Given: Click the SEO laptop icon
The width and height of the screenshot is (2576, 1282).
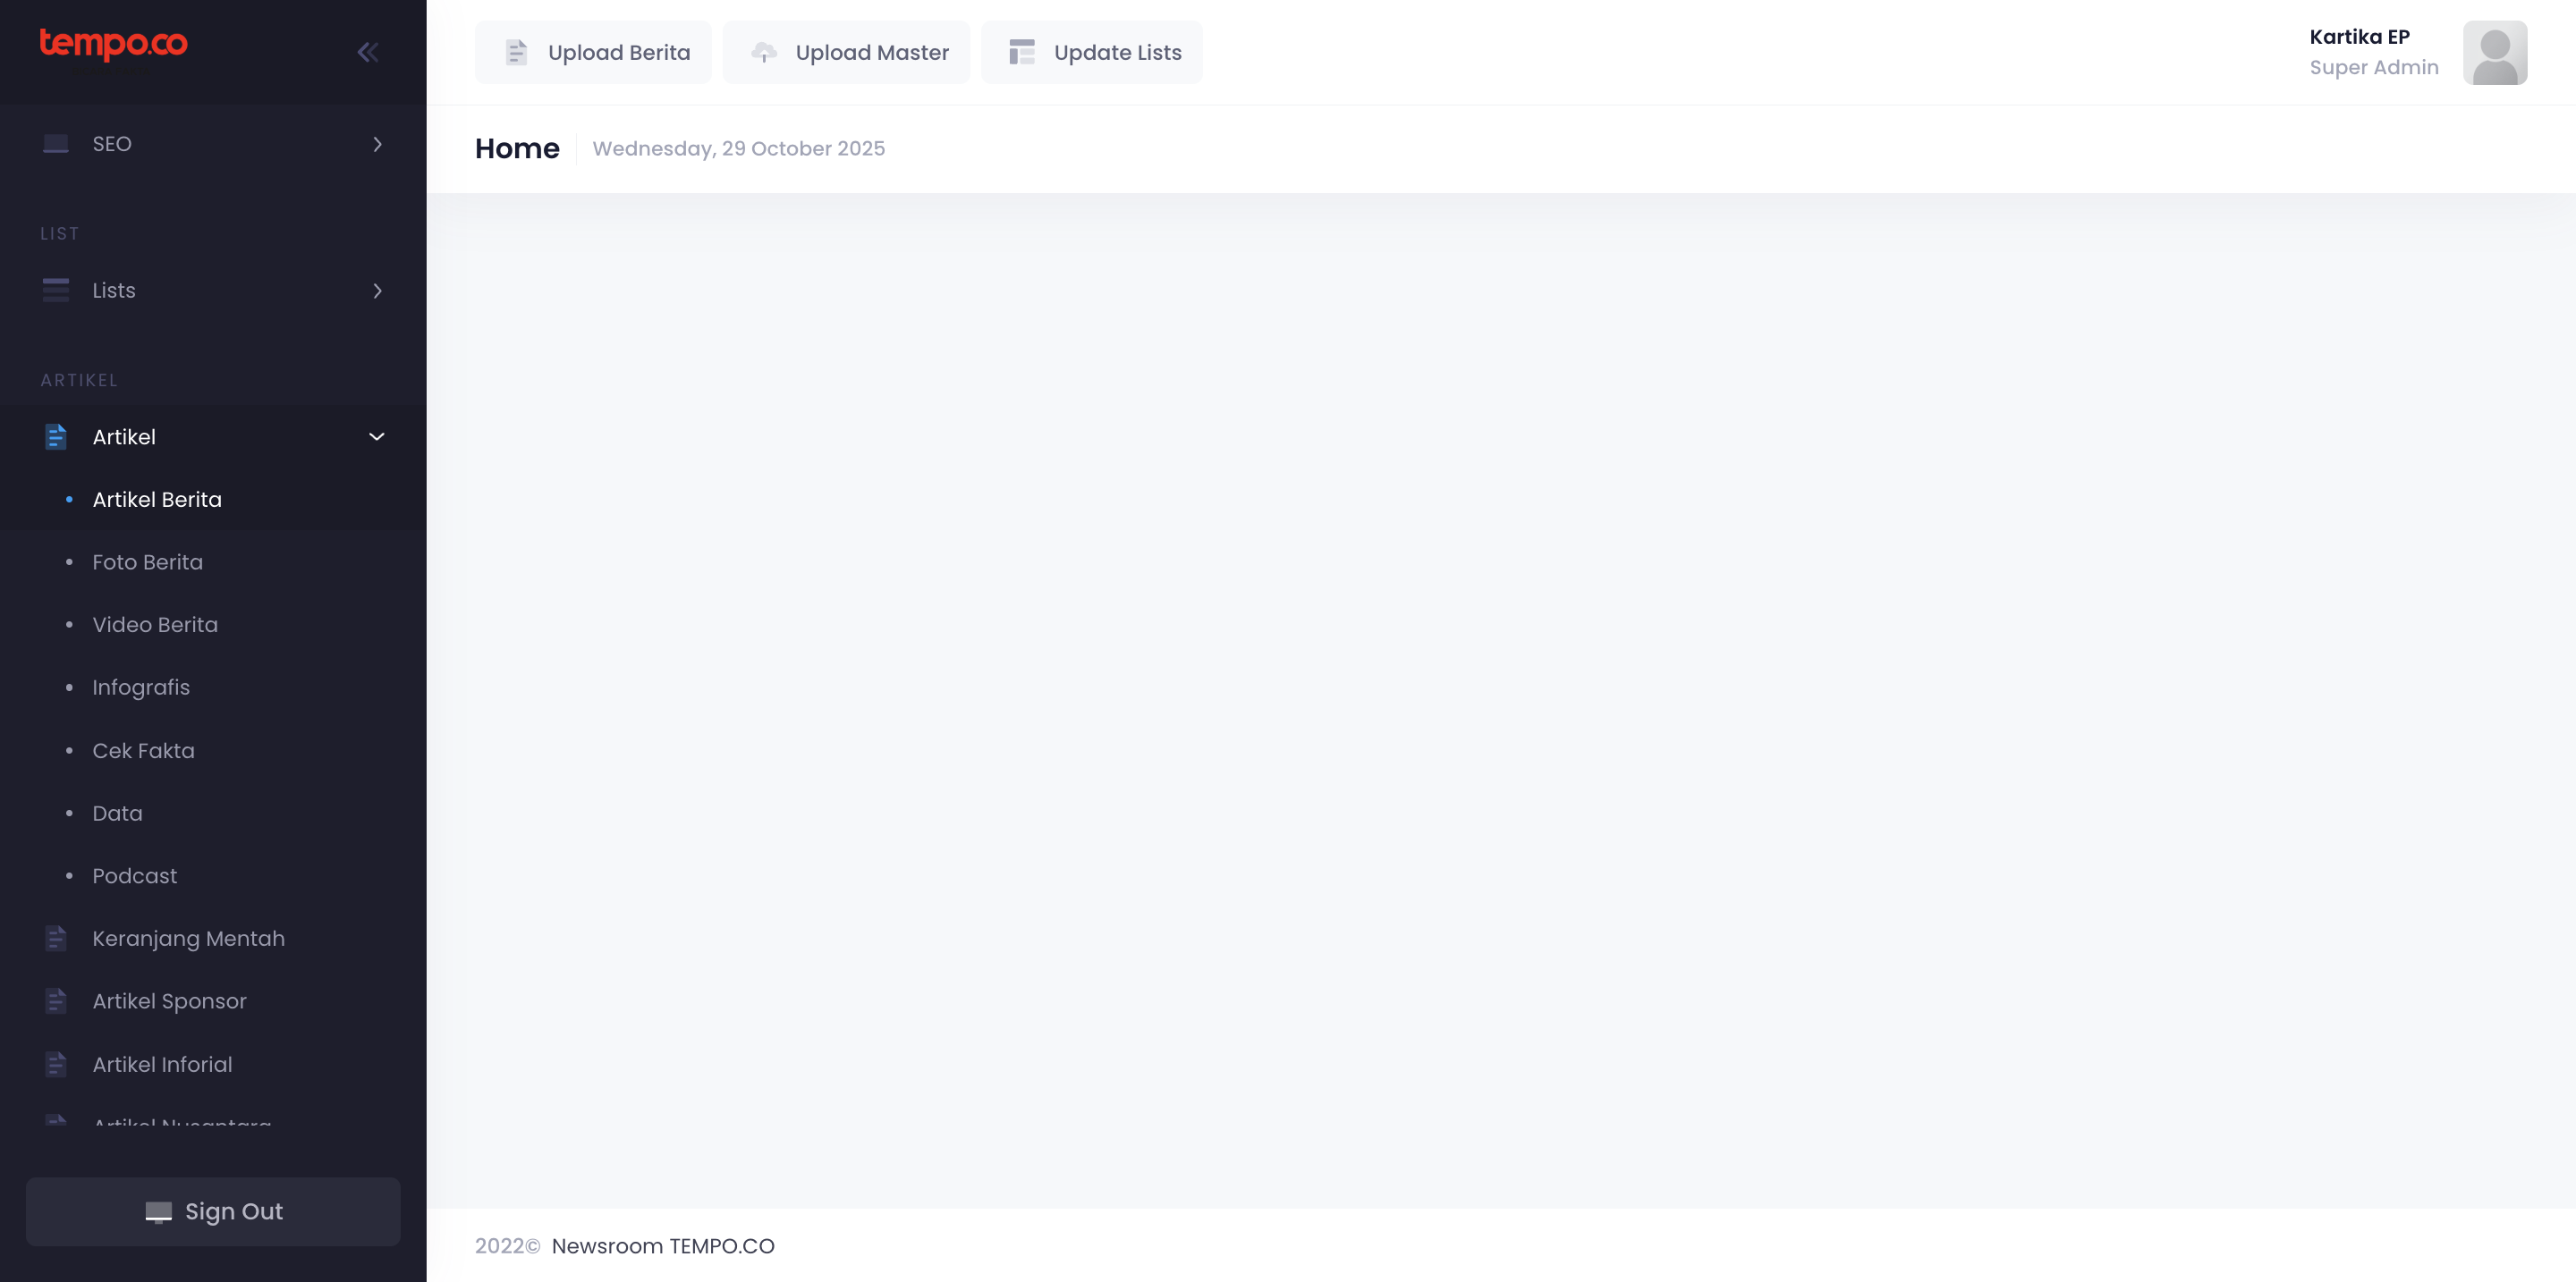Looking at the screenshot, I should [x=56, y=144].
